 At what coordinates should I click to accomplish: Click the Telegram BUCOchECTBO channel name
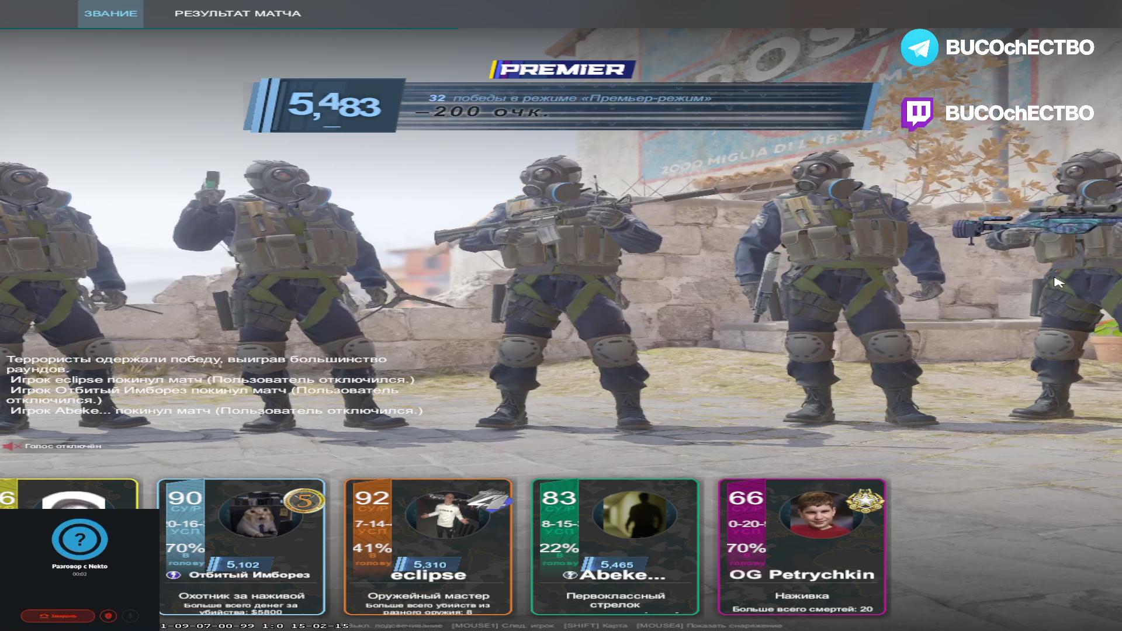pos(1020,47)
